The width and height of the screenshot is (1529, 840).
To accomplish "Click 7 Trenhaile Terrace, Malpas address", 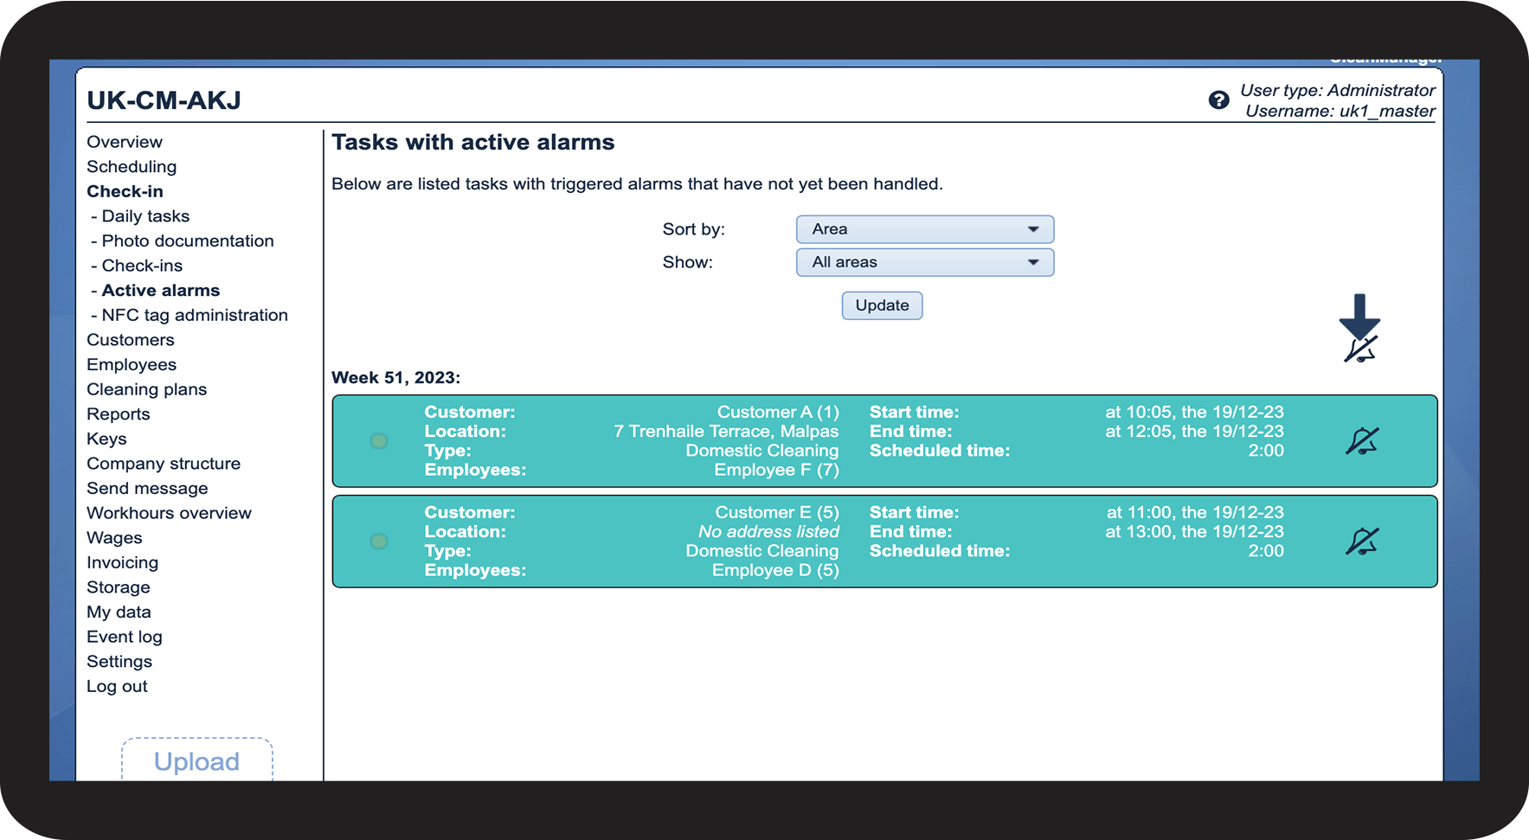I will (726, 432).
